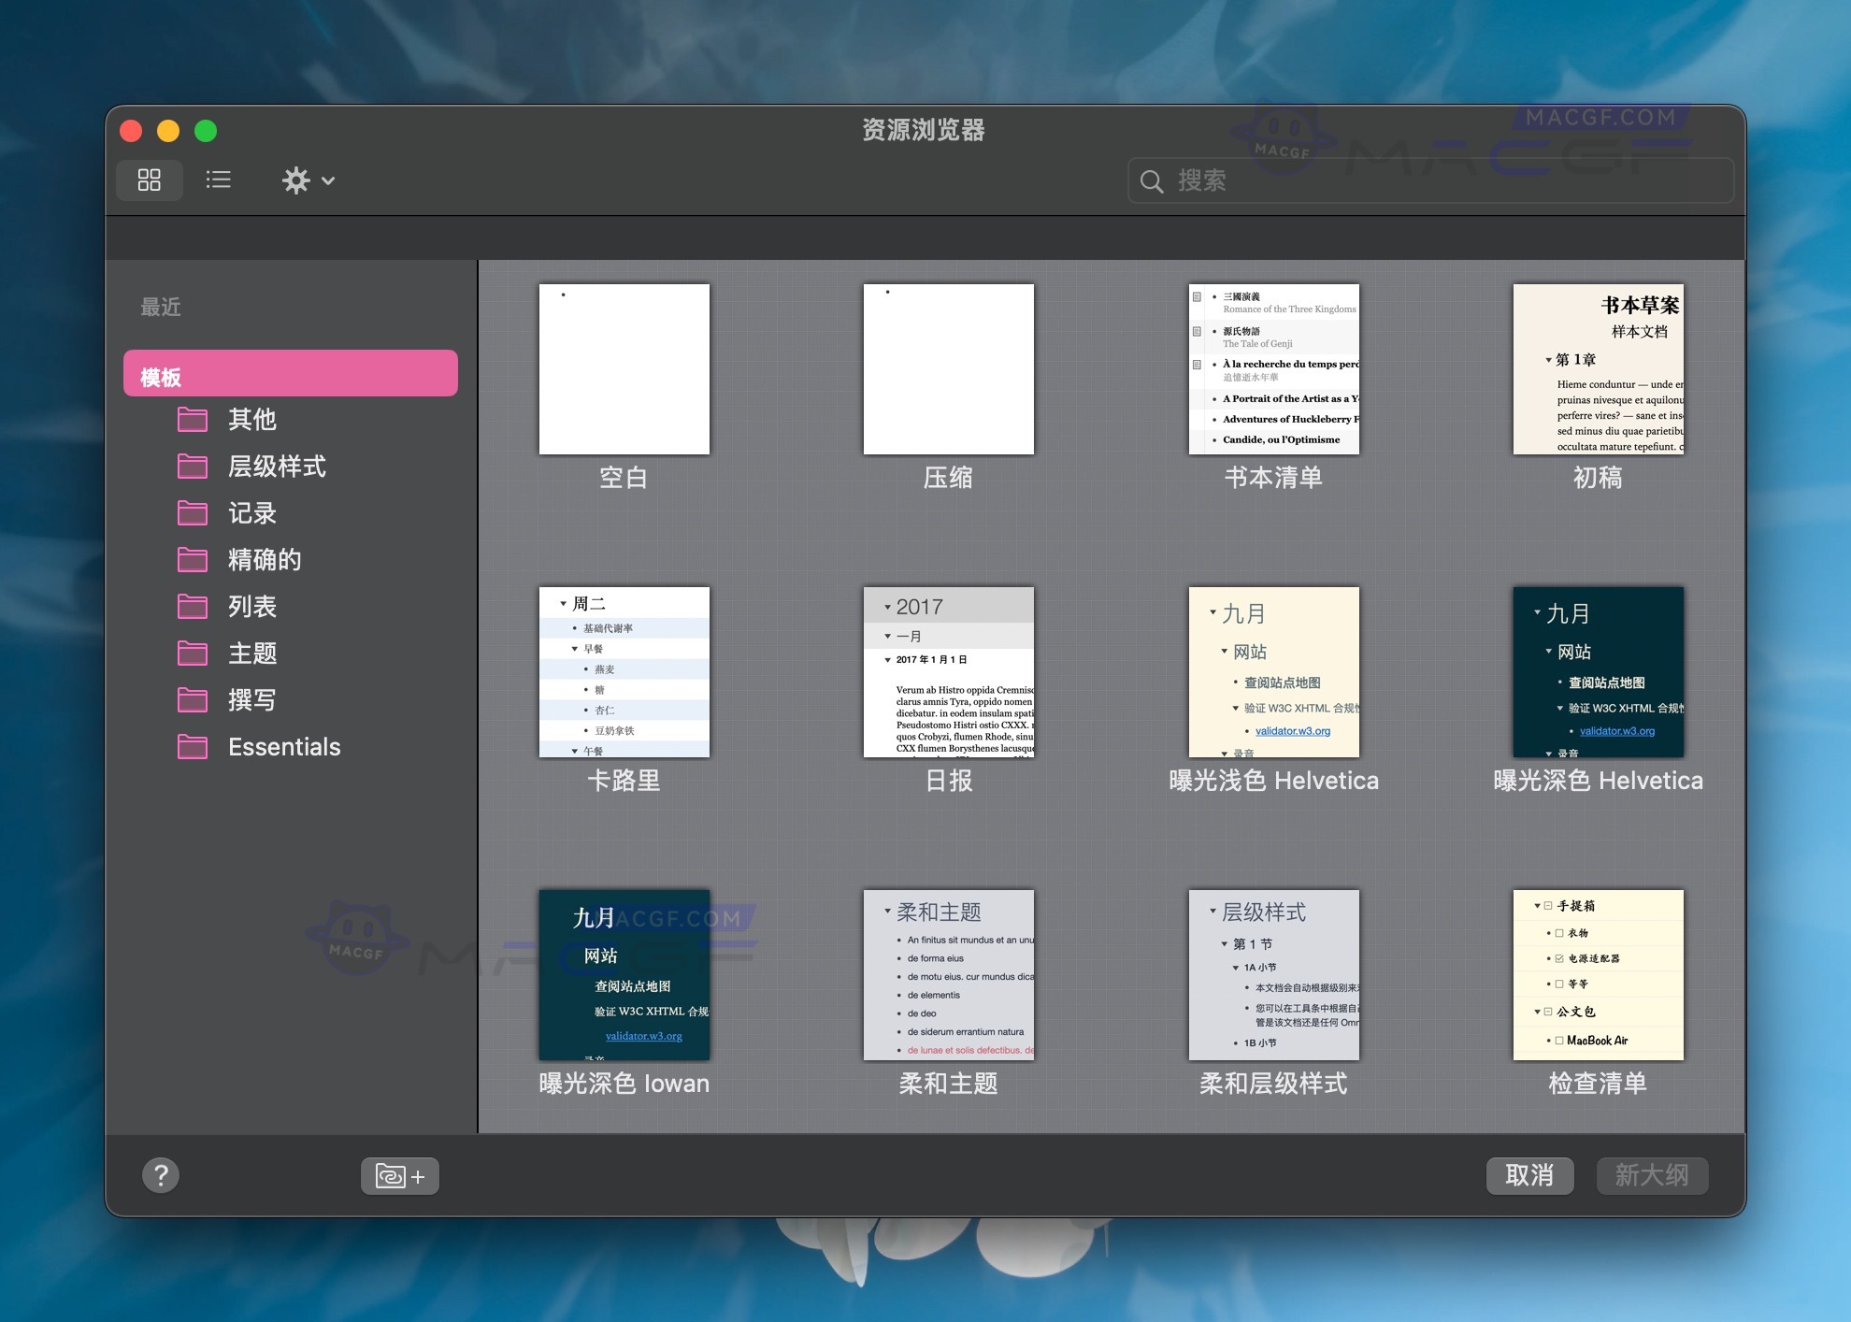Click the folder icon beside 撰写

192,699
